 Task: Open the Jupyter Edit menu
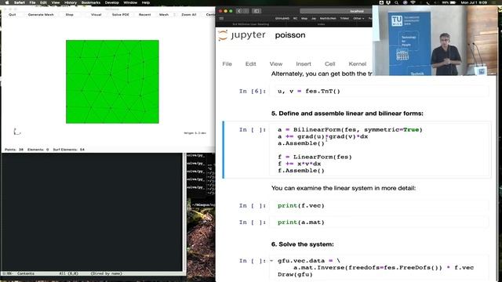tap(251, 64)
